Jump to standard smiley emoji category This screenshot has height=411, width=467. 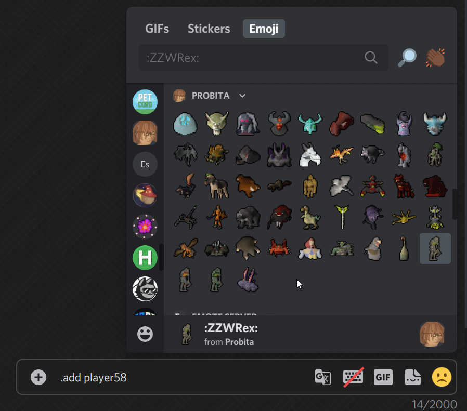pos(145,334)
